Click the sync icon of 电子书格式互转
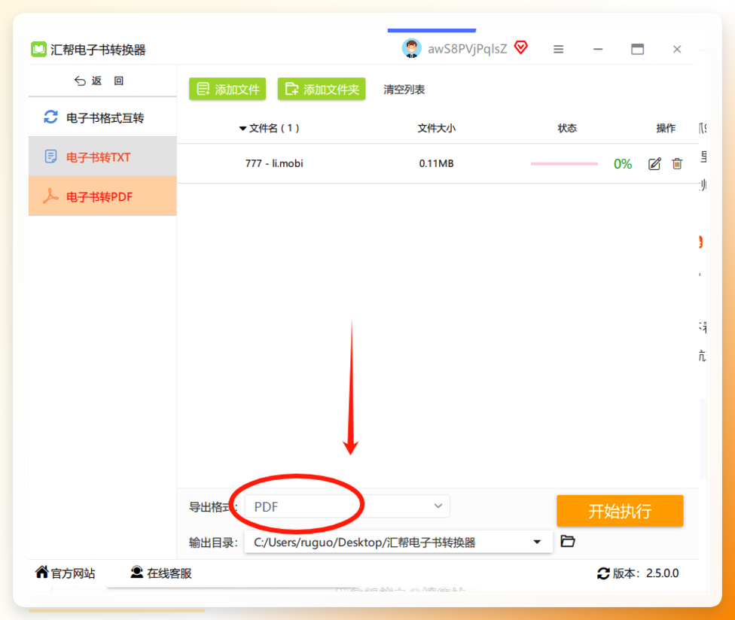The width and height of the screenshot is (735, 620). tap(50, 117)
